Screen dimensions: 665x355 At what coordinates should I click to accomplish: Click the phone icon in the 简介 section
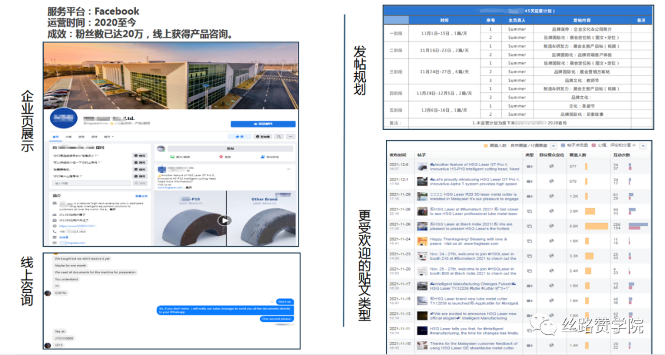tap(55, 232)
